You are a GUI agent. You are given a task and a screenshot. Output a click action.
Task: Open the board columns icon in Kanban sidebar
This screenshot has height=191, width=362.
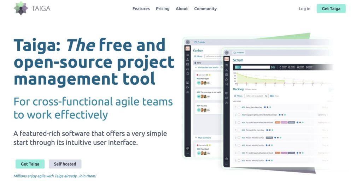[x=187, y=64]
